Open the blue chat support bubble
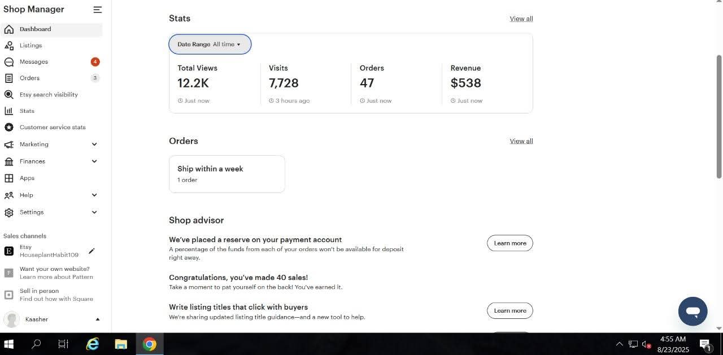723x355 pixels. tap(692, 311)
